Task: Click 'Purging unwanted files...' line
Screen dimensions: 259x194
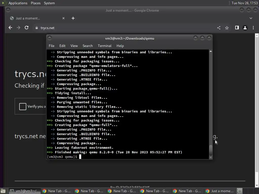Action: click(79, 102)
